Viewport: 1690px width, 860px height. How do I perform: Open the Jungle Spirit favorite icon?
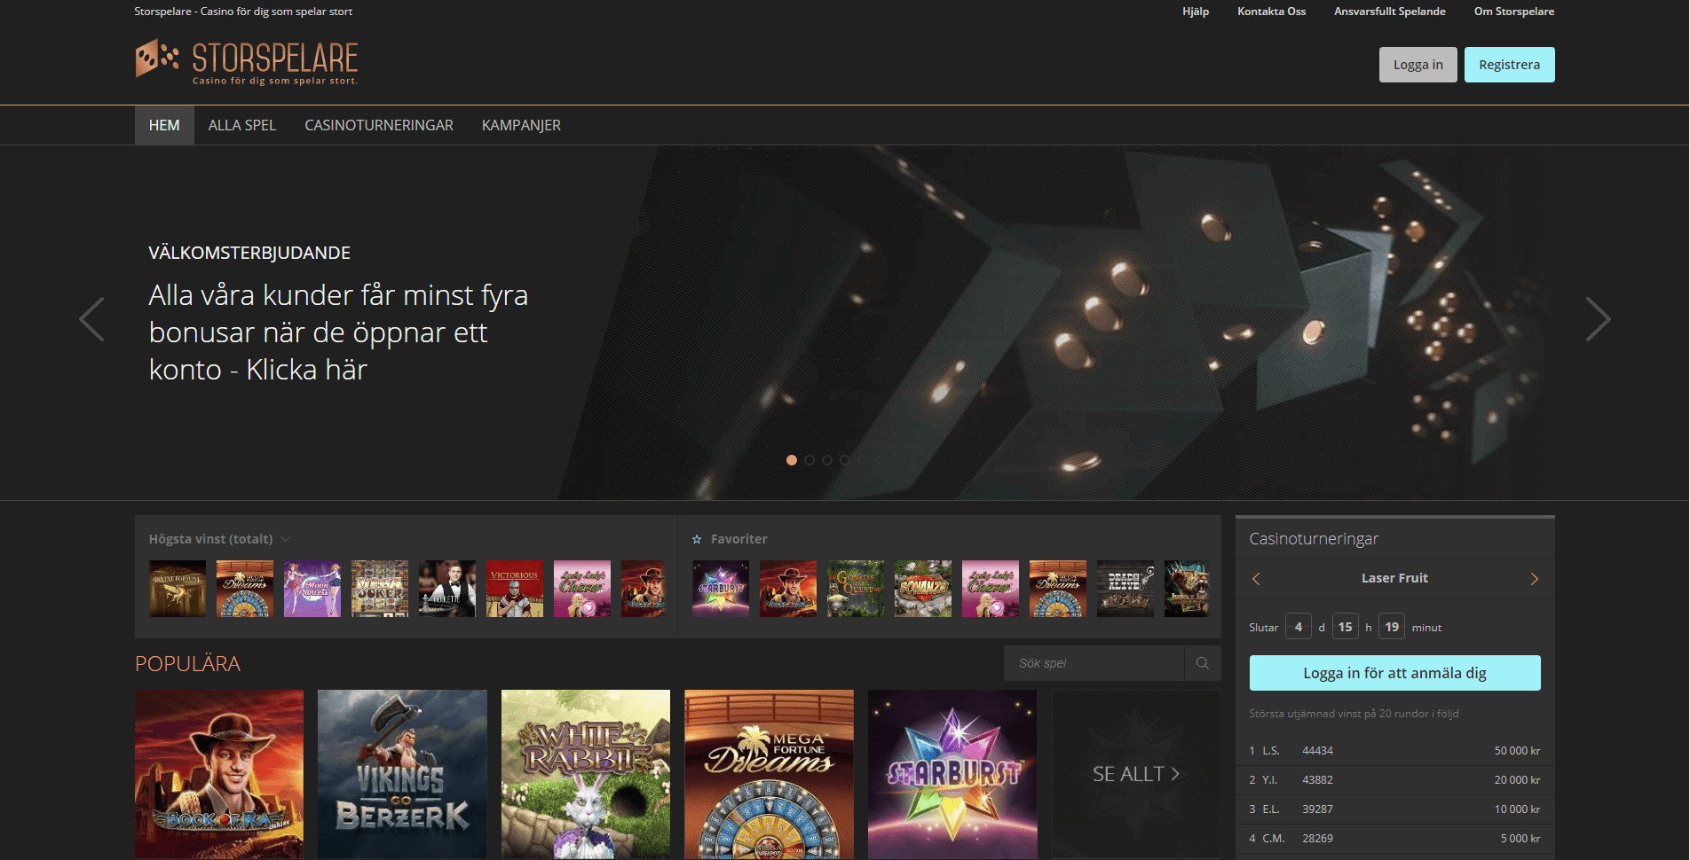point(1187,589)
